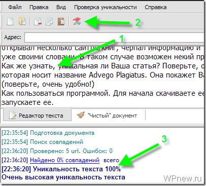206x186 pixels.
Task: Click the words Advego Plagiatus in the editor
Action: pos(117,75)
